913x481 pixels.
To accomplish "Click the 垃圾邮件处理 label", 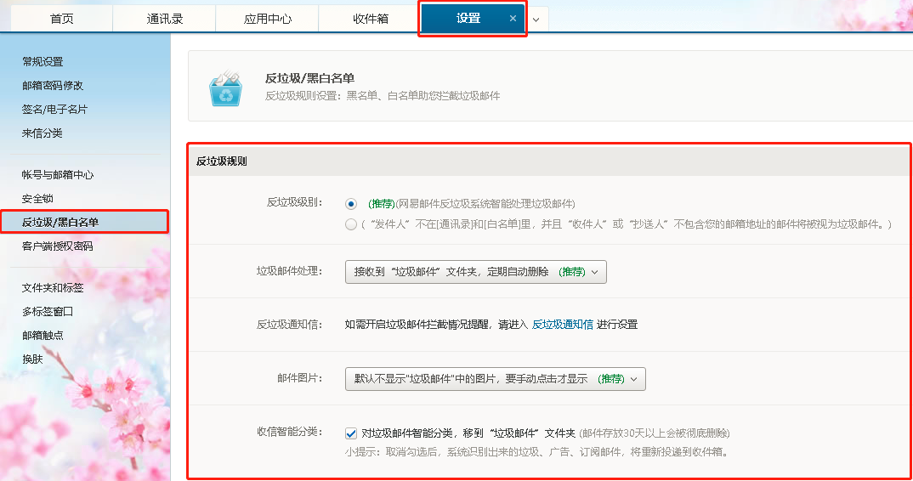I will 289,271.
